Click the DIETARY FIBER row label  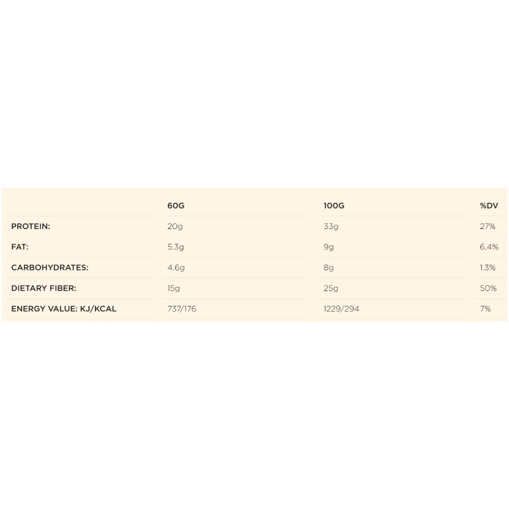[x=43, y=288]
